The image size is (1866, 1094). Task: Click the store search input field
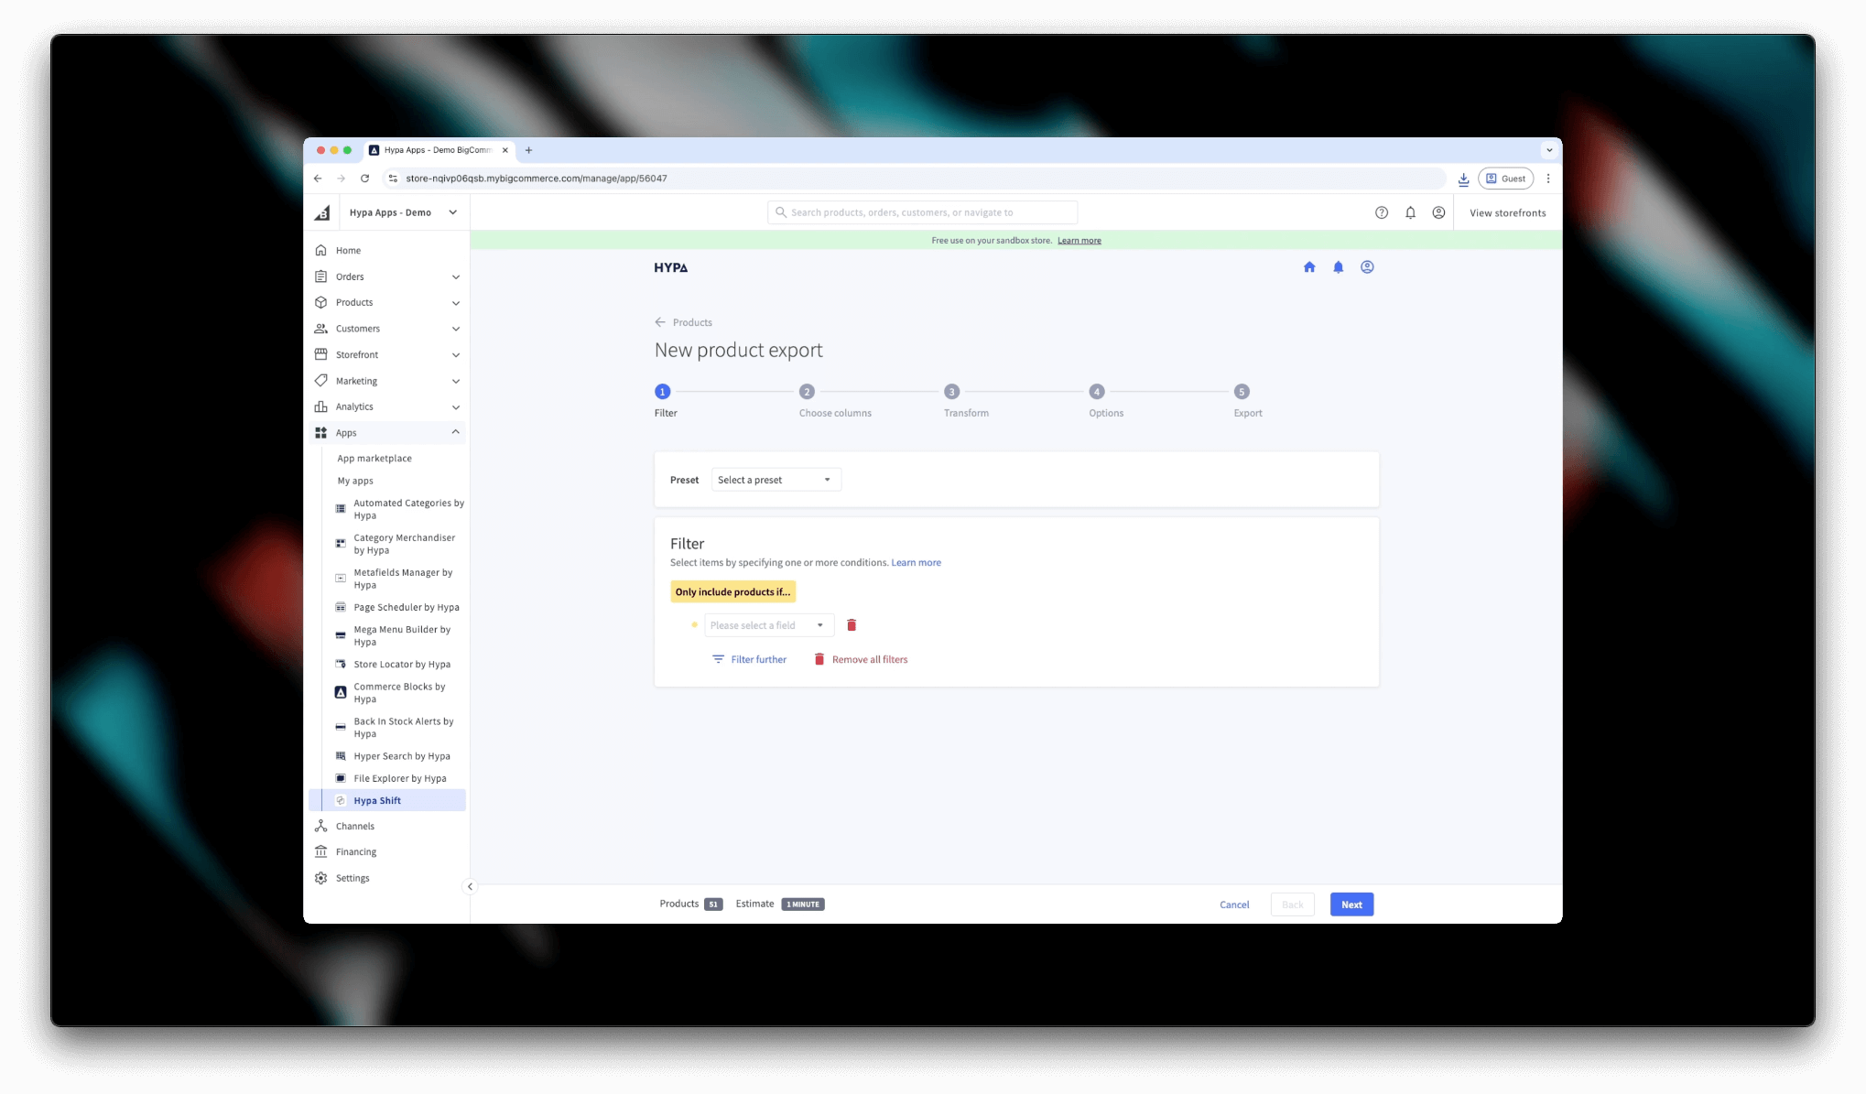[x=923, y=212]
